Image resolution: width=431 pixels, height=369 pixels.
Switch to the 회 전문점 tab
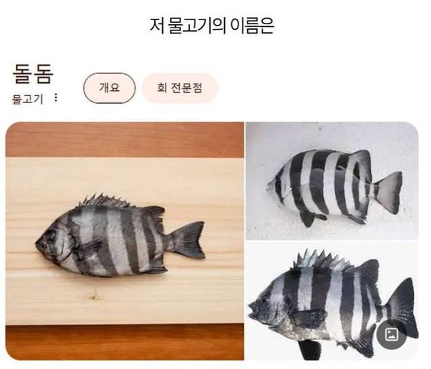[180, 88]
